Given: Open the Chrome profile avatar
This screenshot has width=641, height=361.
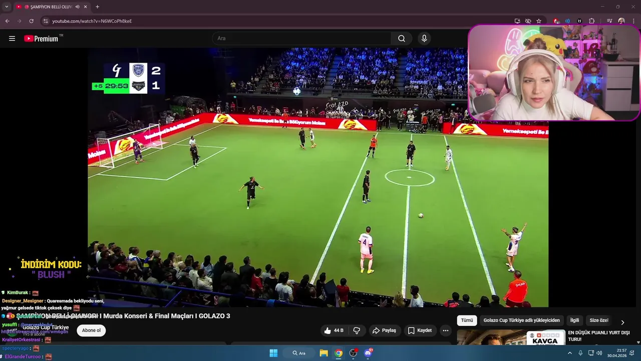Looking at the screenshot, I should tap(621, 21).
